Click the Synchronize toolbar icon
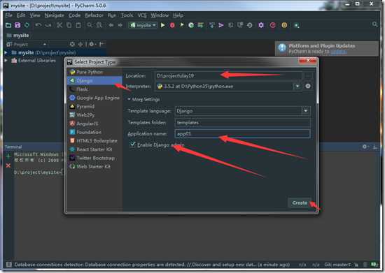Image resolution: width=385 pixels, height=273 pixels. tap(27, 25)
